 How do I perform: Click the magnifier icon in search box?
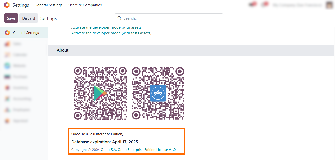(x=119, y=18)
